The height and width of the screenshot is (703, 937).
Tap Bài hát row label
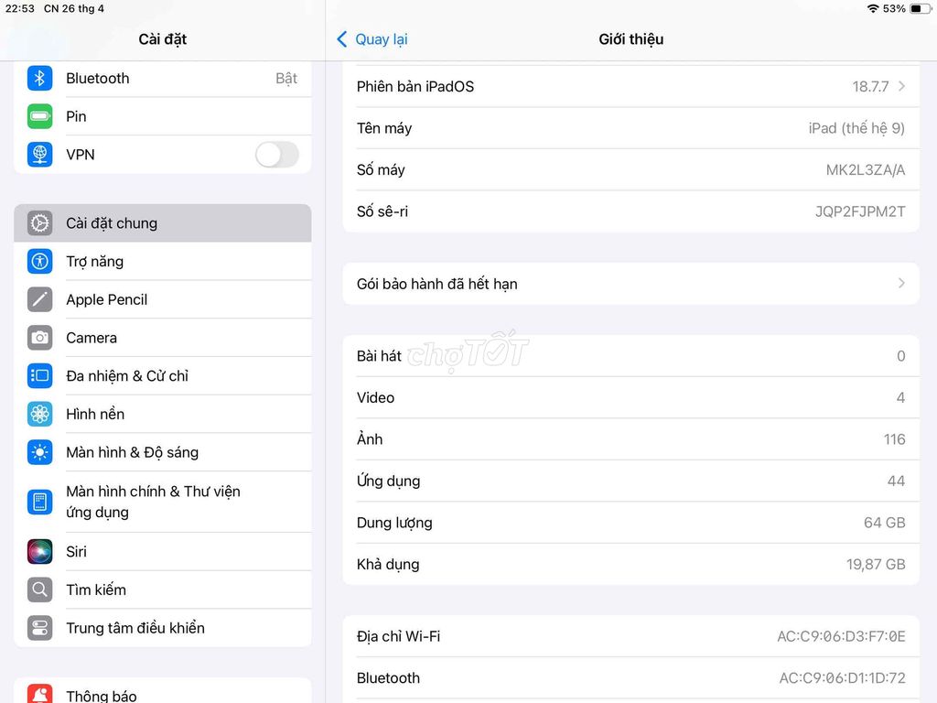pyautogui.click(x=379, y=356)
